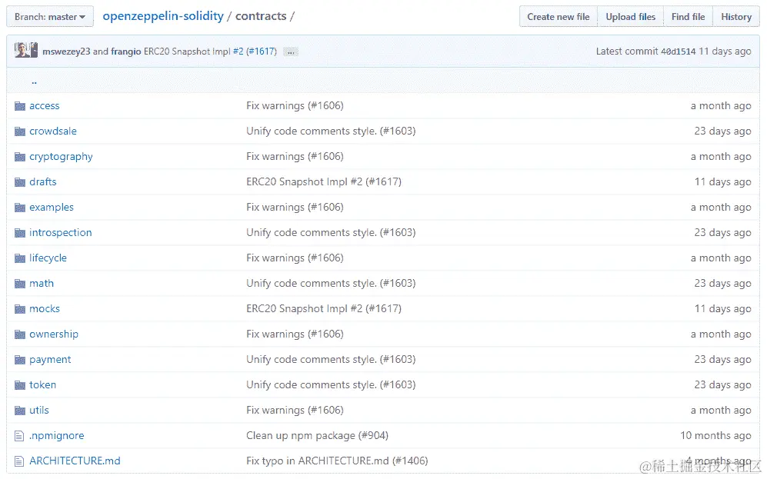Click the introspection folder icon

19,233
